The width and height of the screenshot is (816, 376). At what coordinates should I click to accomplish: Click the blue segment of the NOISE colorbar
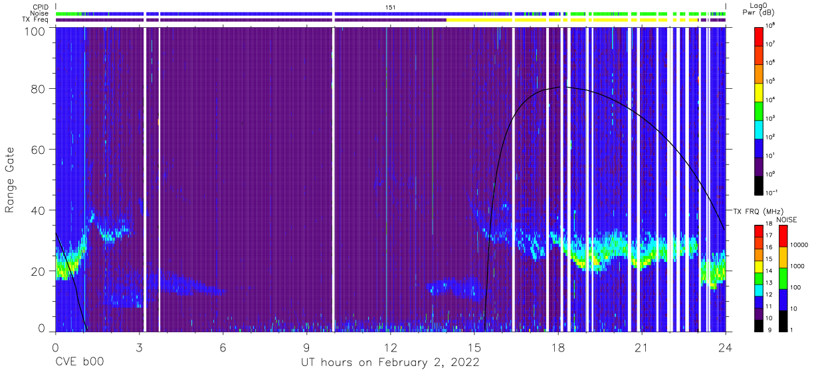pos(783,300)
